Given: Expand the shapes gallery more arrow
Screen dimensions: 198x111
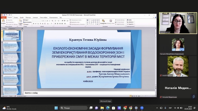Looking at the screenshot, I should pyautogui.click(x=99, y=24).
